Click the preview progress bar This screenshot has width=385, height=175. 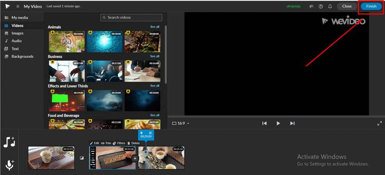[x=276, y=117]
